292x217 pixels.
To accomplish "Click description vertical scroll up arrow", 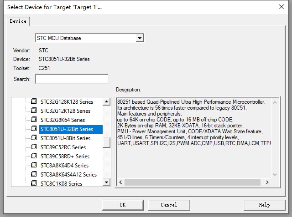I will [x=275, y=102].
